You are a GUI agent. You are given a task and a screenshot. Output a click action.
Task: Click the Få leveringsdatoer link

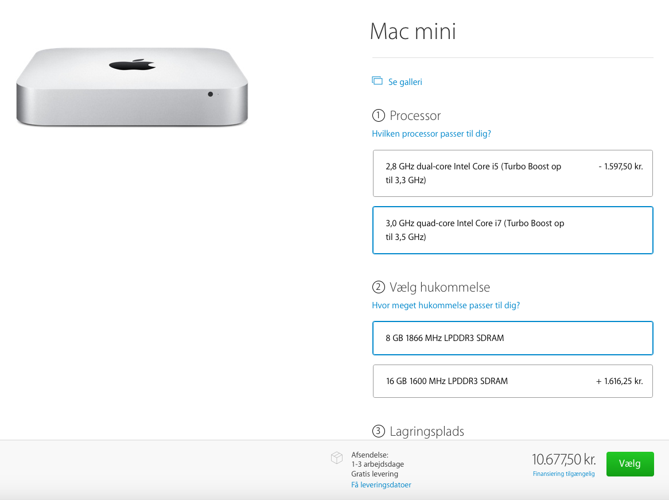[381, 485]
